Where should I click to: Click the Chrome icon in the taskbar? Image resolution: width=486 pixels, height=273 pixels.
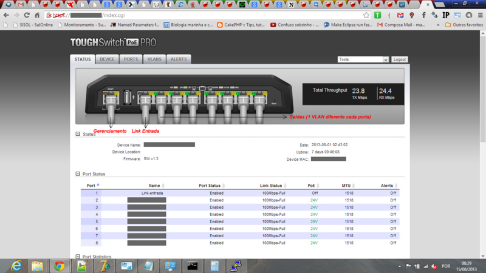tap(60, 266)
